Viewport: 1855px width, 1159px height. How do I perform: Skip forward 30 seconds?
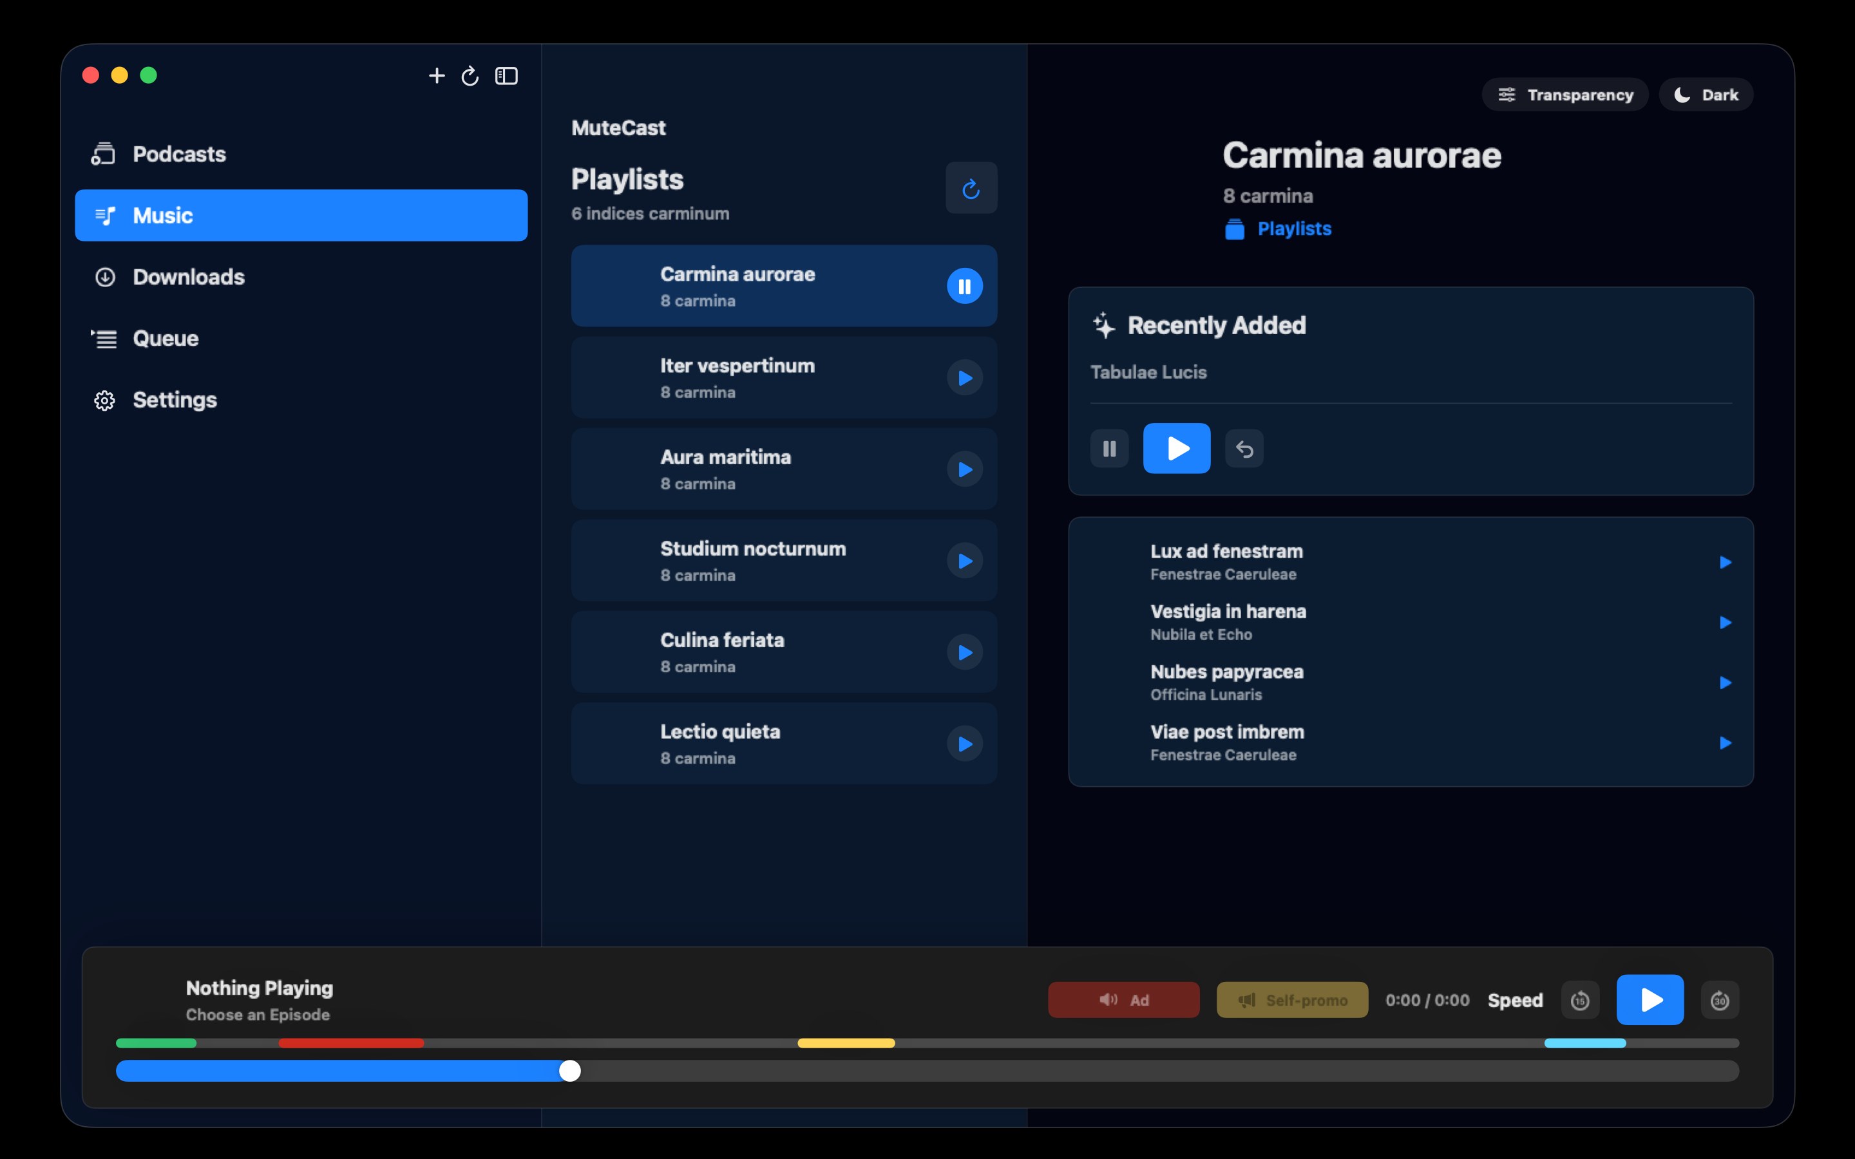(x=1719, y=1001)
